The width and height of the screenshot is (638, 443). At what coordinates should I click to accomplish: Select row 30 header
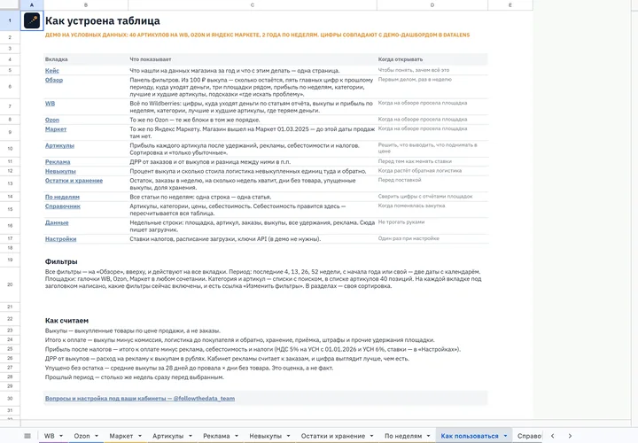10,398
